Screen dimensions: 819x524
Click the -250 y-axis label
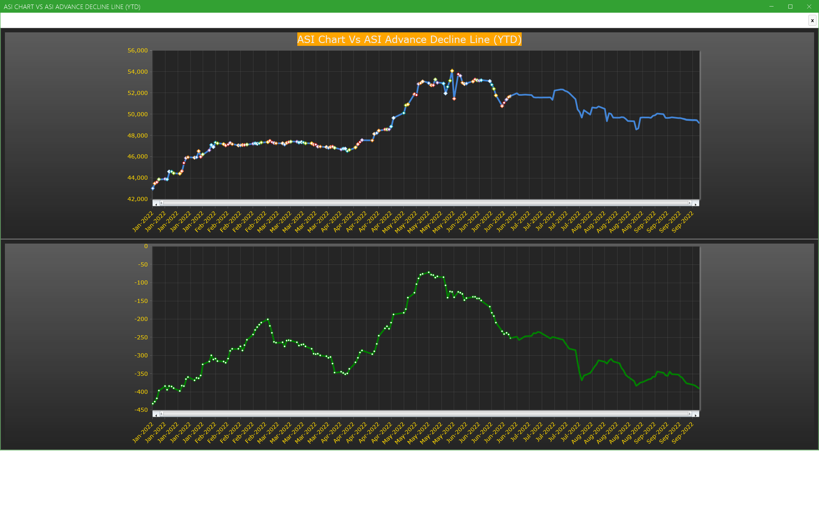[x=141, y=337]
